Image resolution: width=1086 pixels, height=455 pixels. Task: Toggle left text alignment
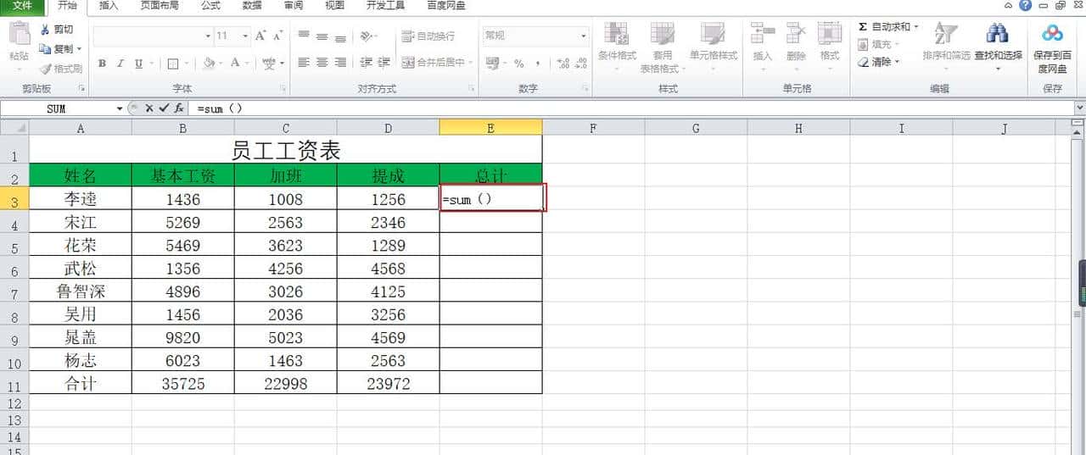[x=304, y=63]
